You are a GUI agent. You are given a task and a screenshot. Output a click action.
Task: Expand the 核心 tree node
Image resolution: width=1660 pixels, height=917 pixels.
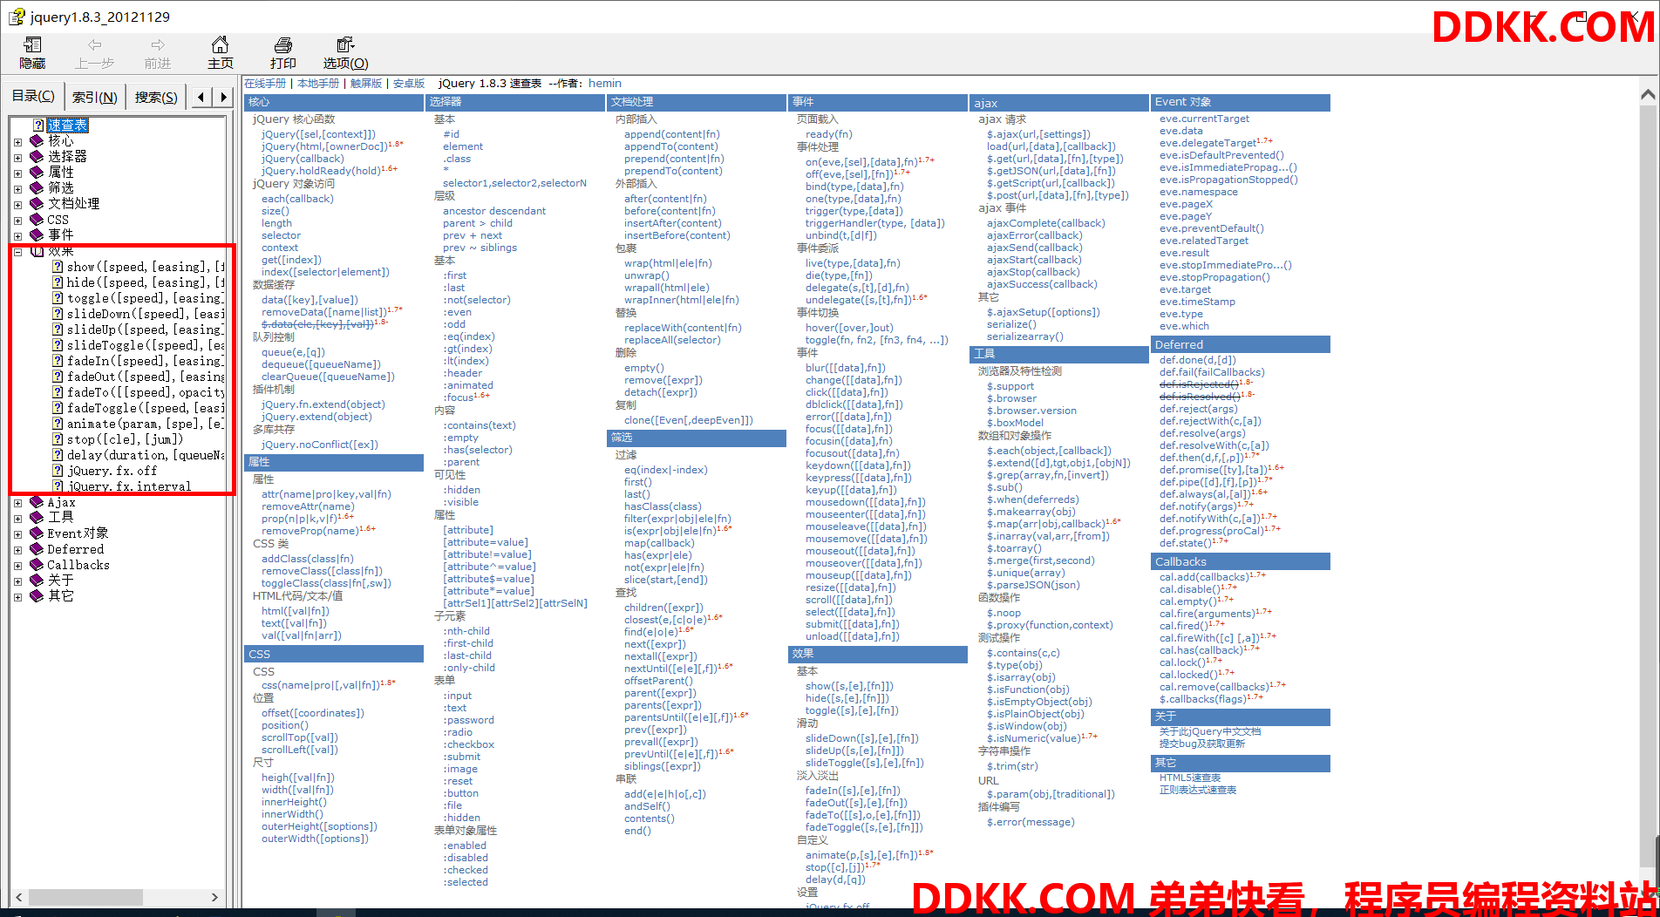(17, 141)
